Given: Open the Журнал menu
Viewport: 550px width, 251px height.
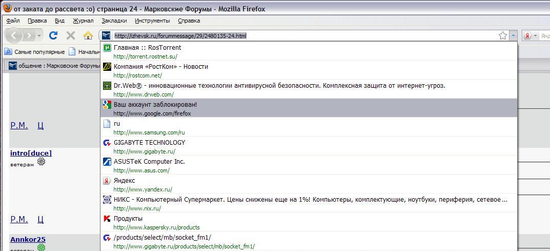Looking at the screenshot, I should pyautogui.click(x=83, y=21).
